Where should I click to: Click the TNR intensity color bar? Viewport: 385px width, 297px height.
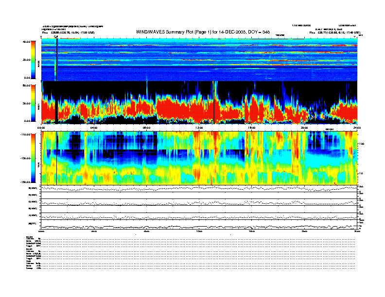[x=33, y=158]
